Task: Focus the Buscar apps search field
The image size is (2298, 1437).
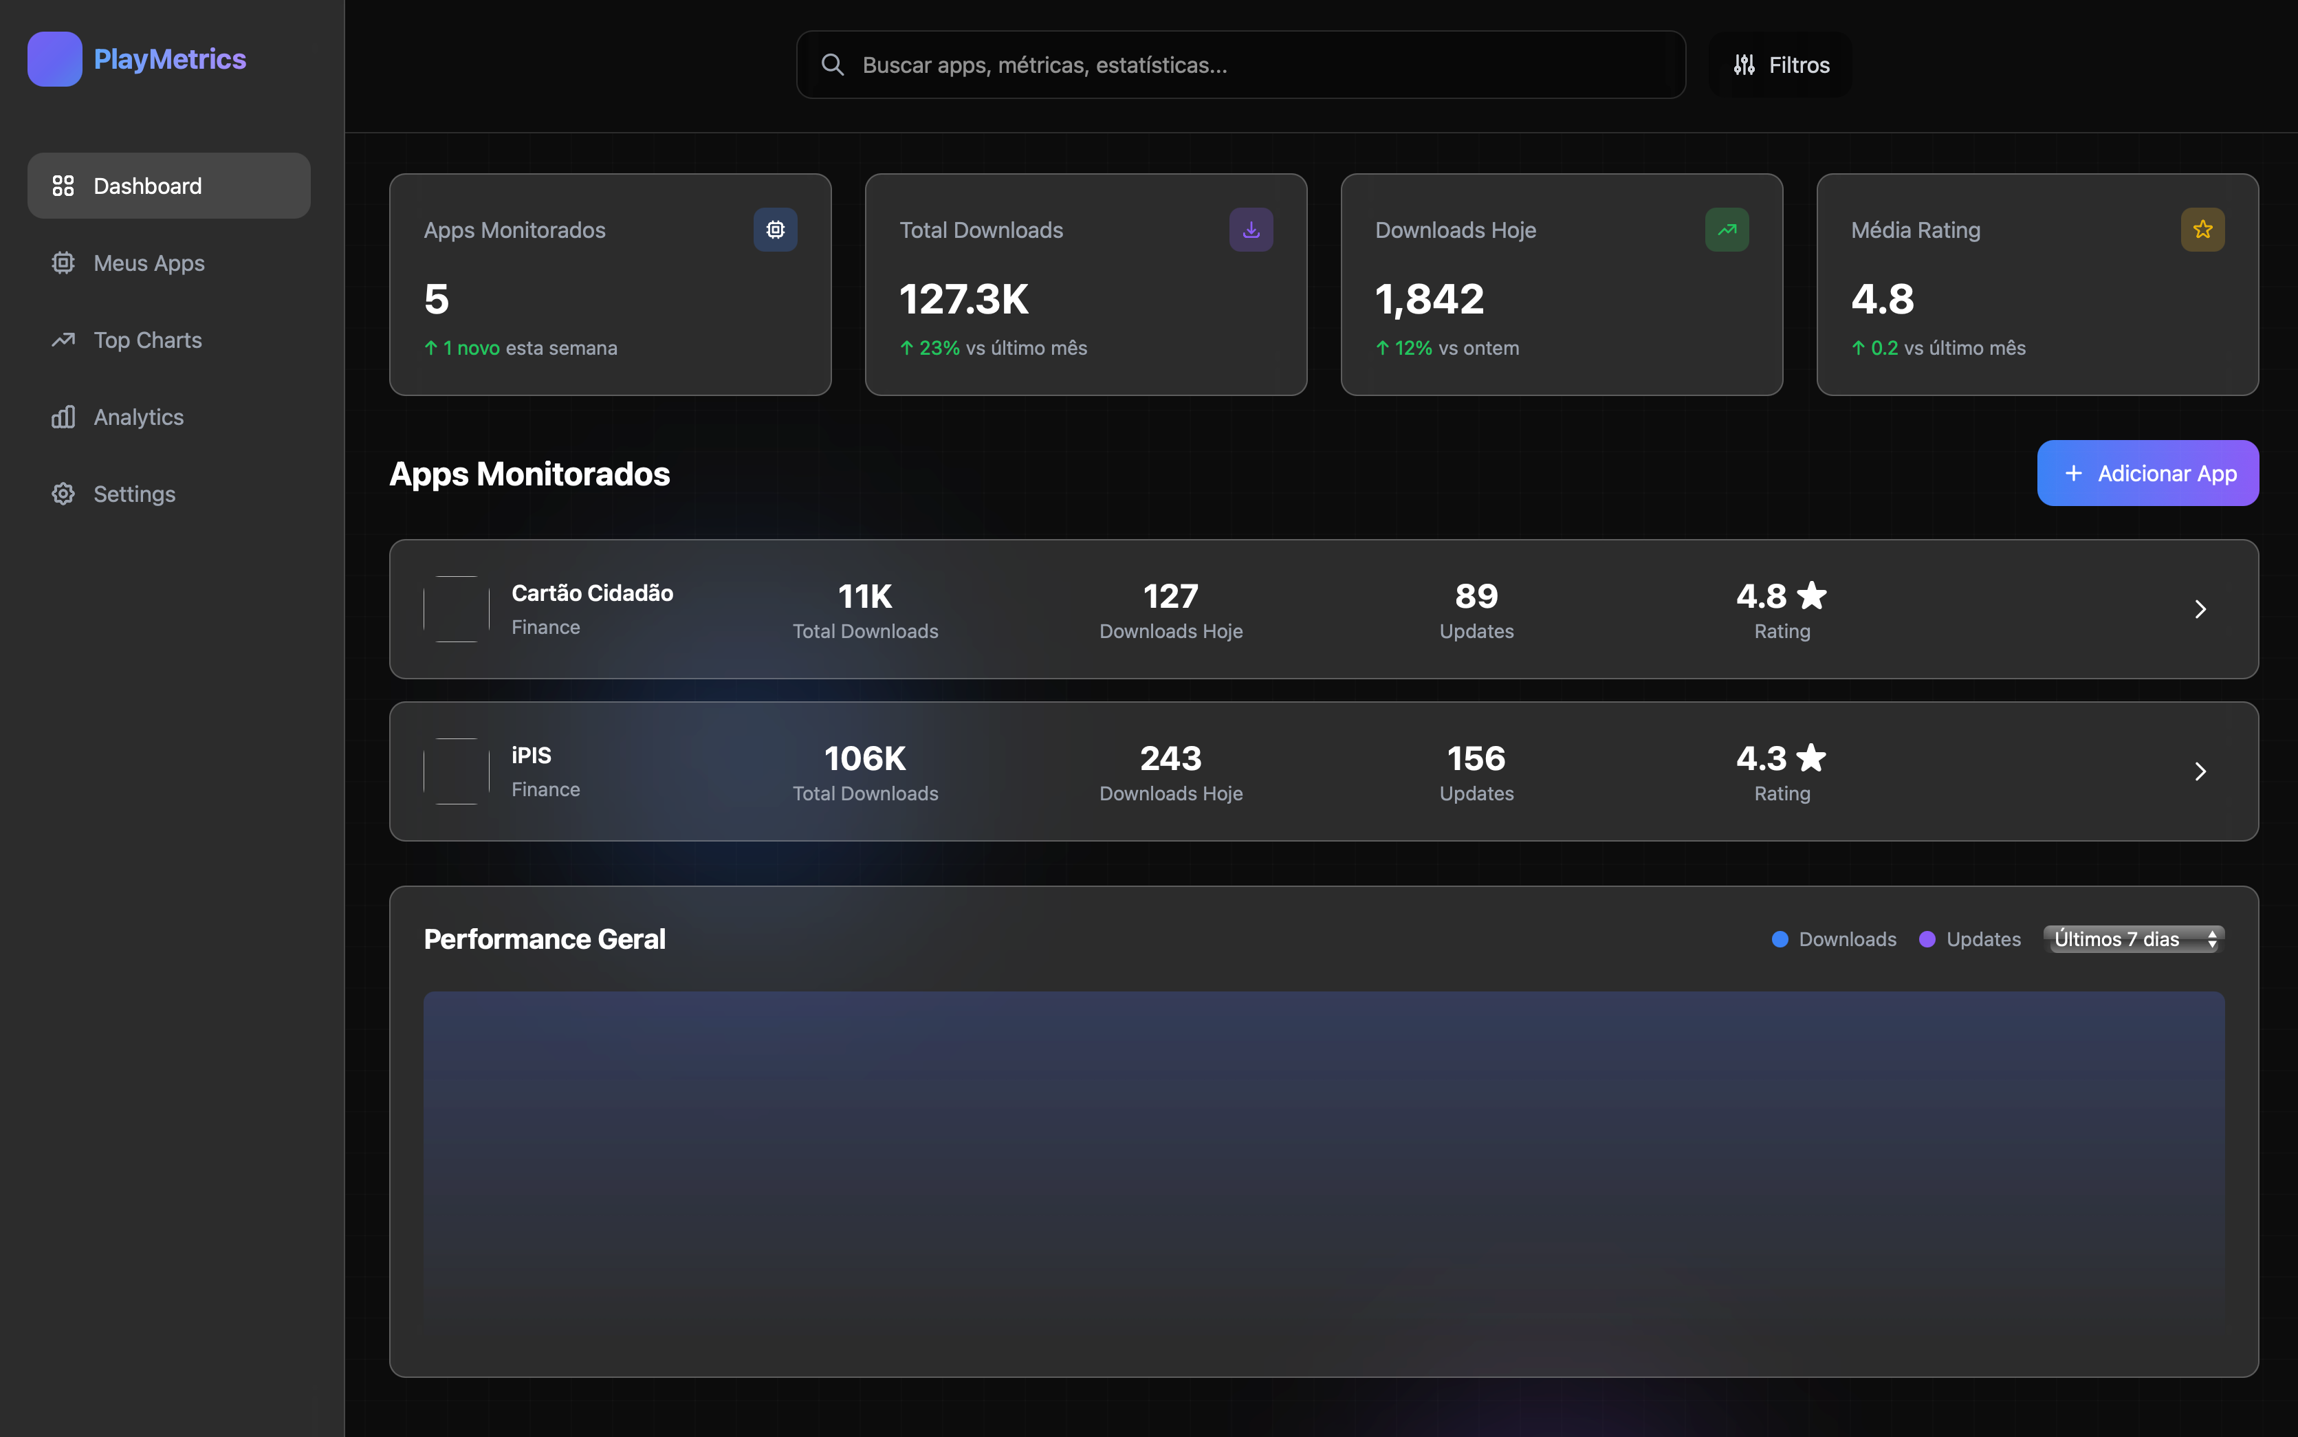Action: pos(1241,65)
